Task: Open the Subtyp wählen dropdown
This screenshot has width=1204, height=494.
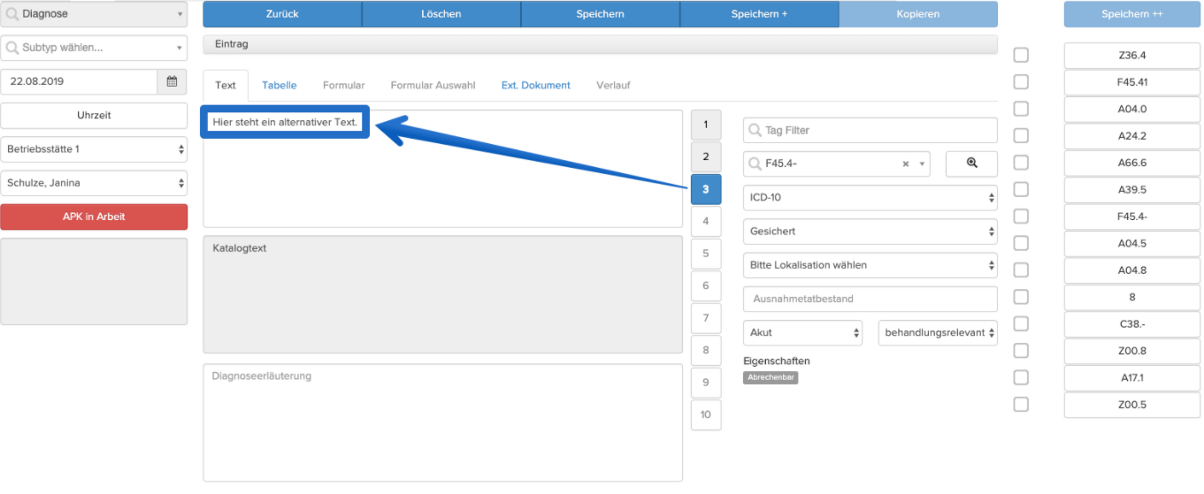Action: (94, 48)
